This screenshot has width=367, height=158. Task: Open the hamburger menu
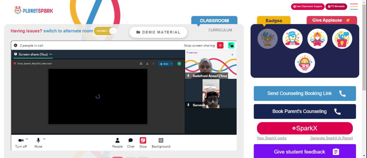point(354,6)
